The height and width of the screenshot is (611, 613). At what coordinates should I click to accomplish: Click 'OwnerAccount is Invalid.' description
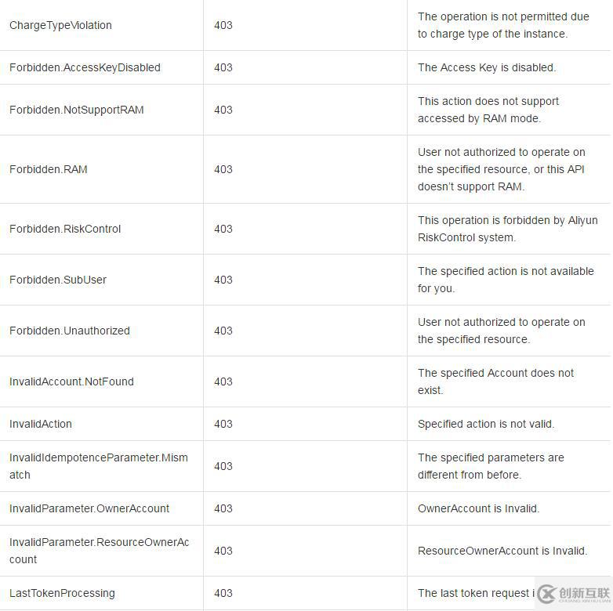pos(478,508)
